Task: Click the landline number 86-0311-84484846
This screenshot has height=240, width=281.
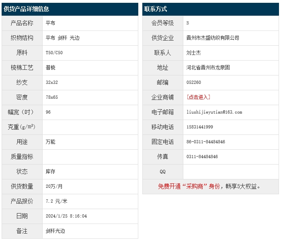Action: pyautogui.click(x=206, y=142)
